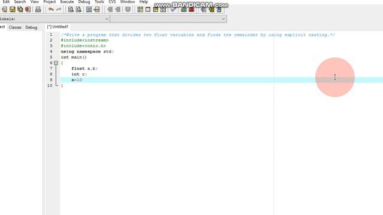Click the Toggle bookmark shield icon
The width and height of the screenshot is (383, 215).
[127, 10]
